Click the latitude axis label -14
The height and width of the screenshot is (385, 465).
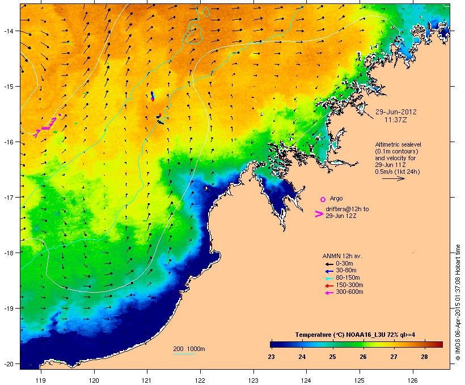coord(8,31)
